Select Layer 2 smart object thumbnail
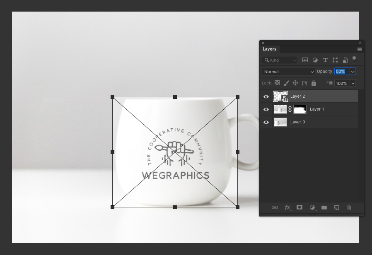The image size is (372, 255). [x=280, y=96]
